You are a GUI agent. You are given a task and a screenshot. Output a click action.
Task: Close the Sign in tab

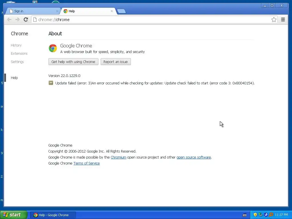[57, 11]
